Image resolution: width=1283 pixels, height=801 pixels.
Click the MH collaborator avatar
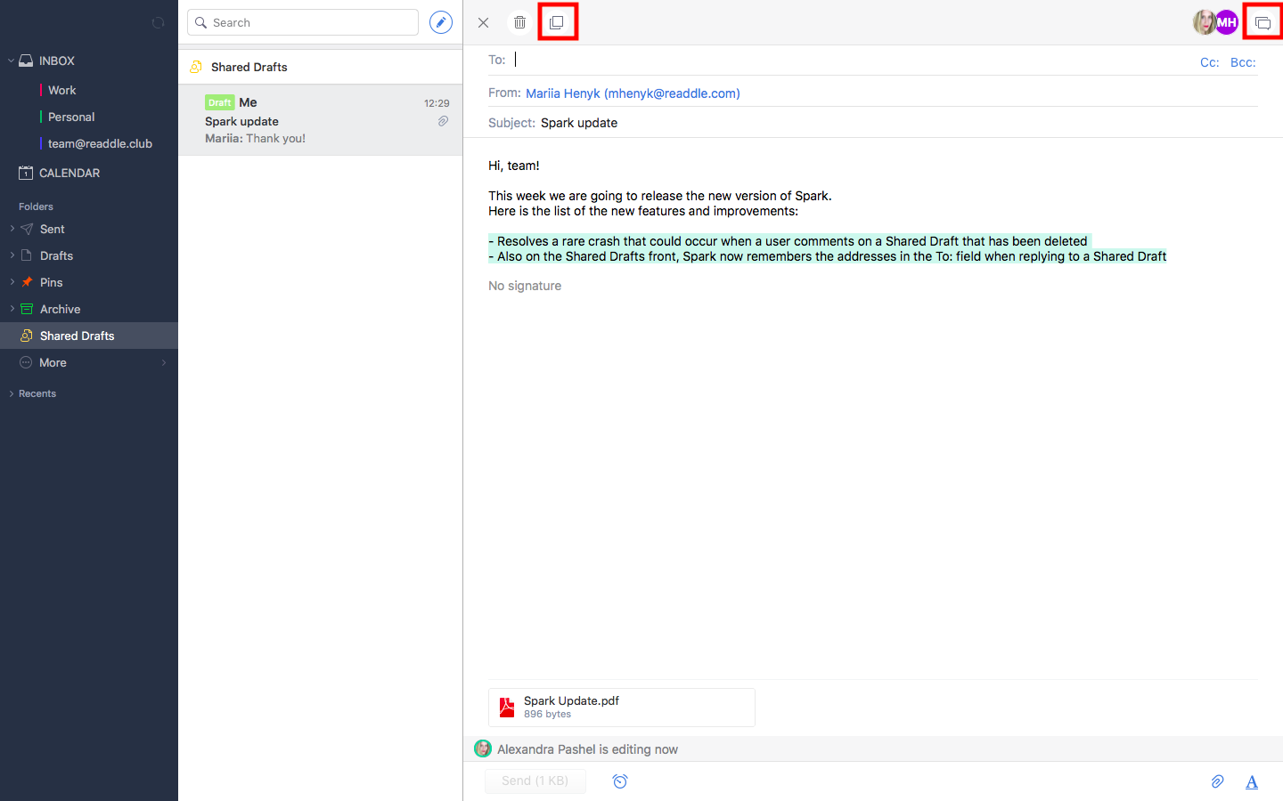pyautogui.click(x=1227, y=22)
